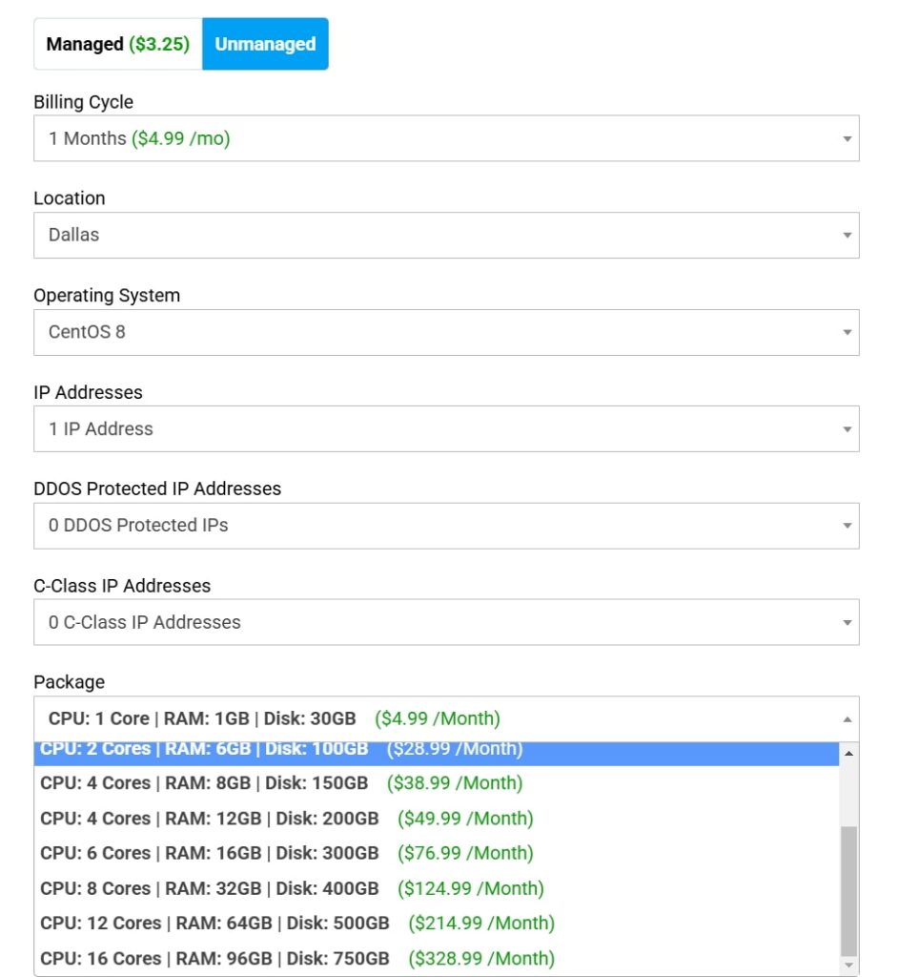Pick the 4 Cores 12GB RAM package

(286, 819)
